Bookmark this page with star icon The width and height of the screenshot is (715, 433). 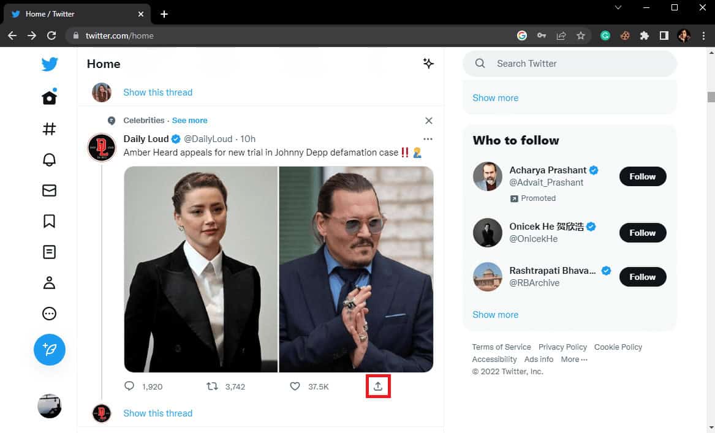point(580,36)
